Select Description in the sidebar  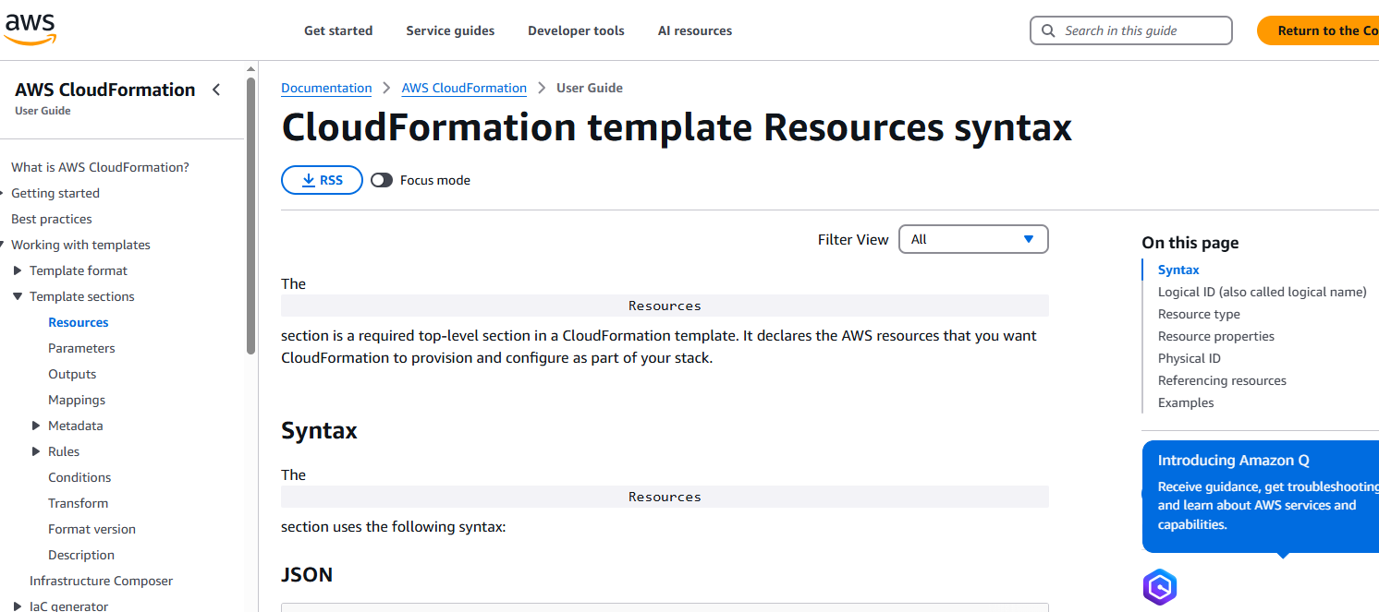coord(81,555)
